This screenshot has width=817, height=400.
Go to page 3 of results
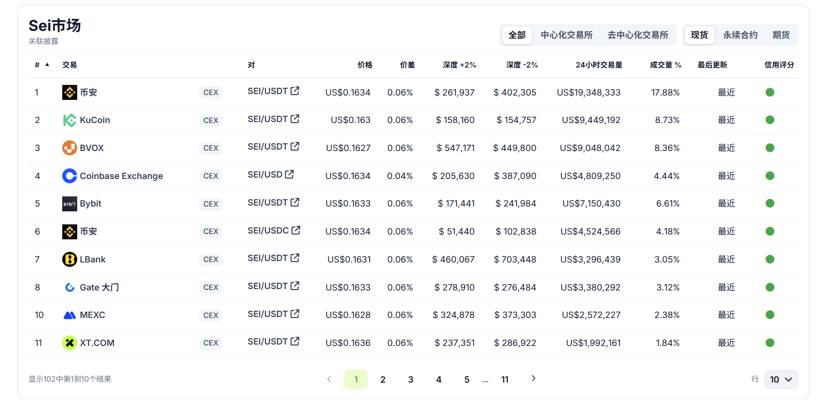coord(411,380)
